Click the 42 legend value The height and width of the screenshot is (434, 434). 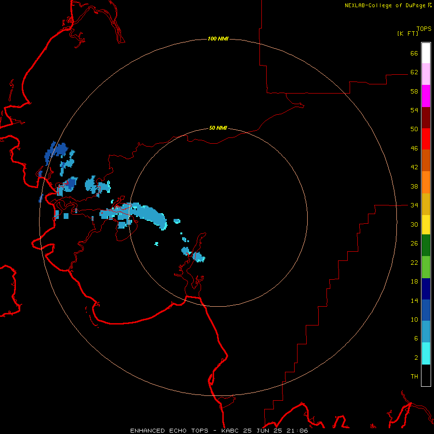[x=414, y=167]
